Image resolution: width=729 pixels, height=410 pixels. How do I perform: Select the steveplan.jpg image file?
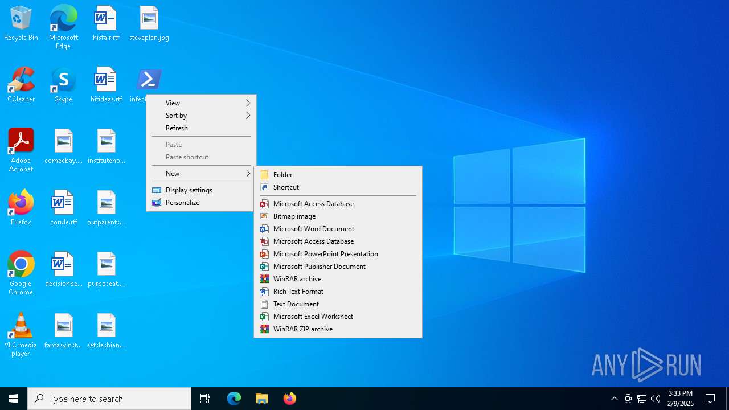point(149,24)
